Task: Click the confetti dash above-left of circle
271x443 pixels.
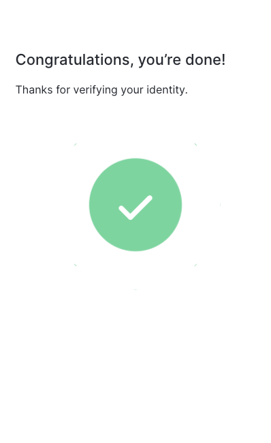Action: tap(75, 145)
